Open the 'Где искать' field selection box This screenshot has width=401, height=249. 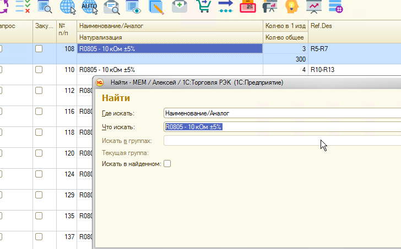tap(282, 113)
